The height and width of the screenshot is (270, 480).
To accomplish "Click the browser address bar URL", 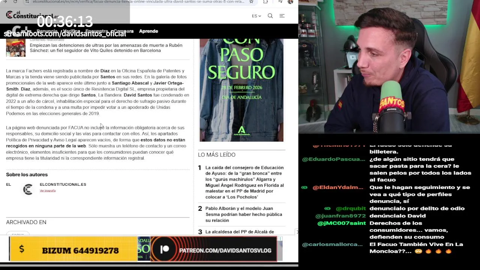I will (x=138, y=1).
